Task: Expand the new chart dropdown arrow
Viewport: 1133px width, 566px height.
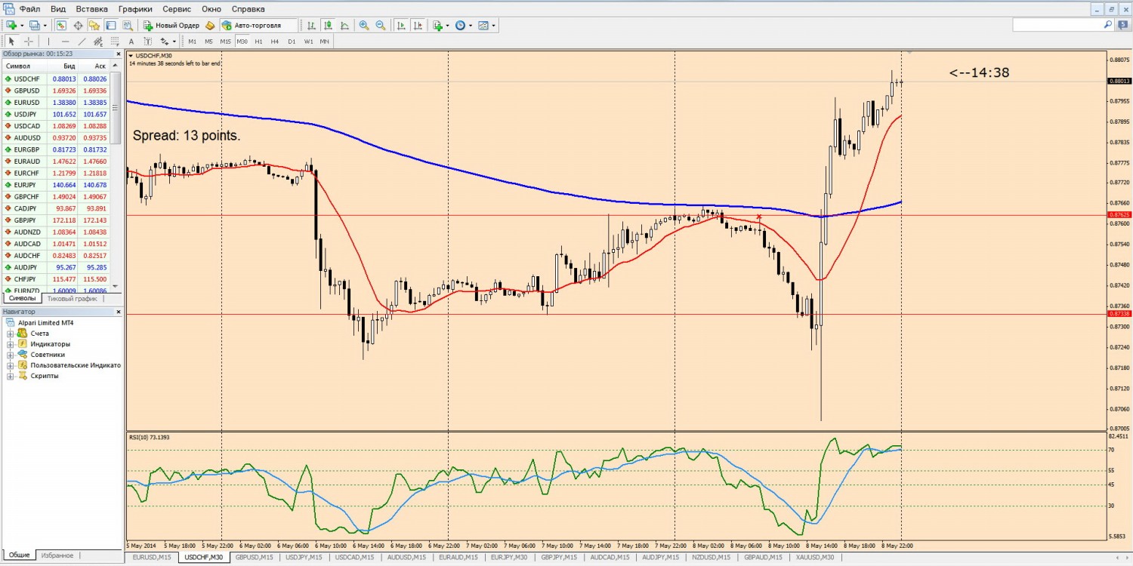Action: tap(22, 25)
